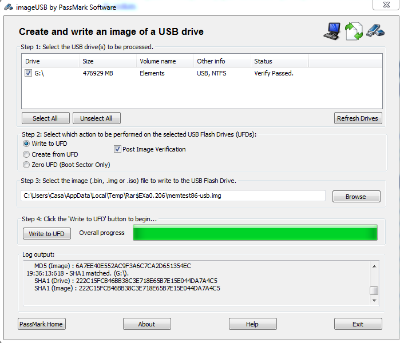Click the imageUSB title bar app icon
The height and width of the screenshot is (343, 400).
coord(9,7)
